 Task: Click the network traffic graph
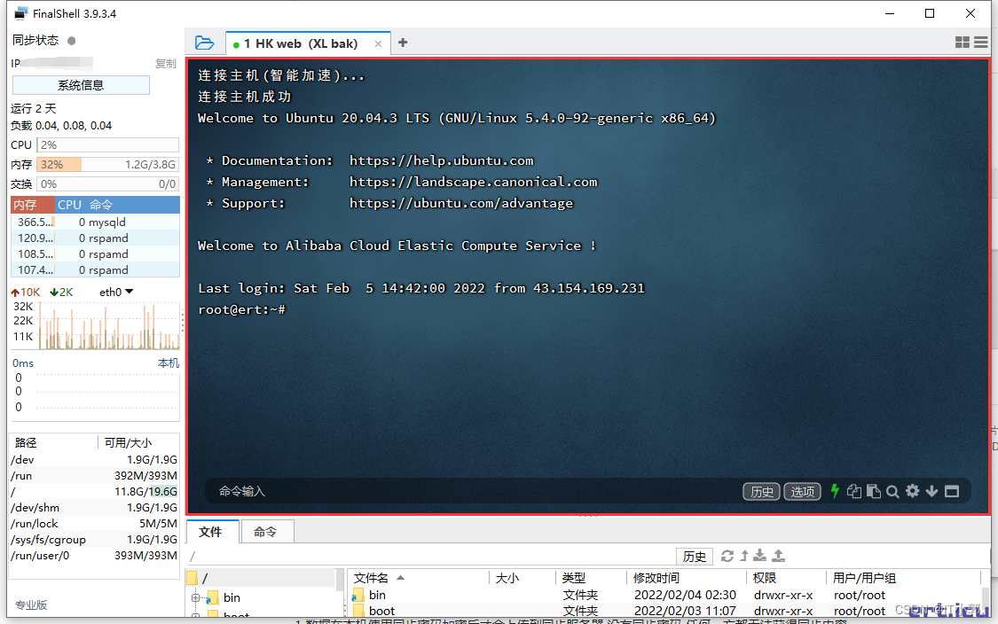[109, 326]
